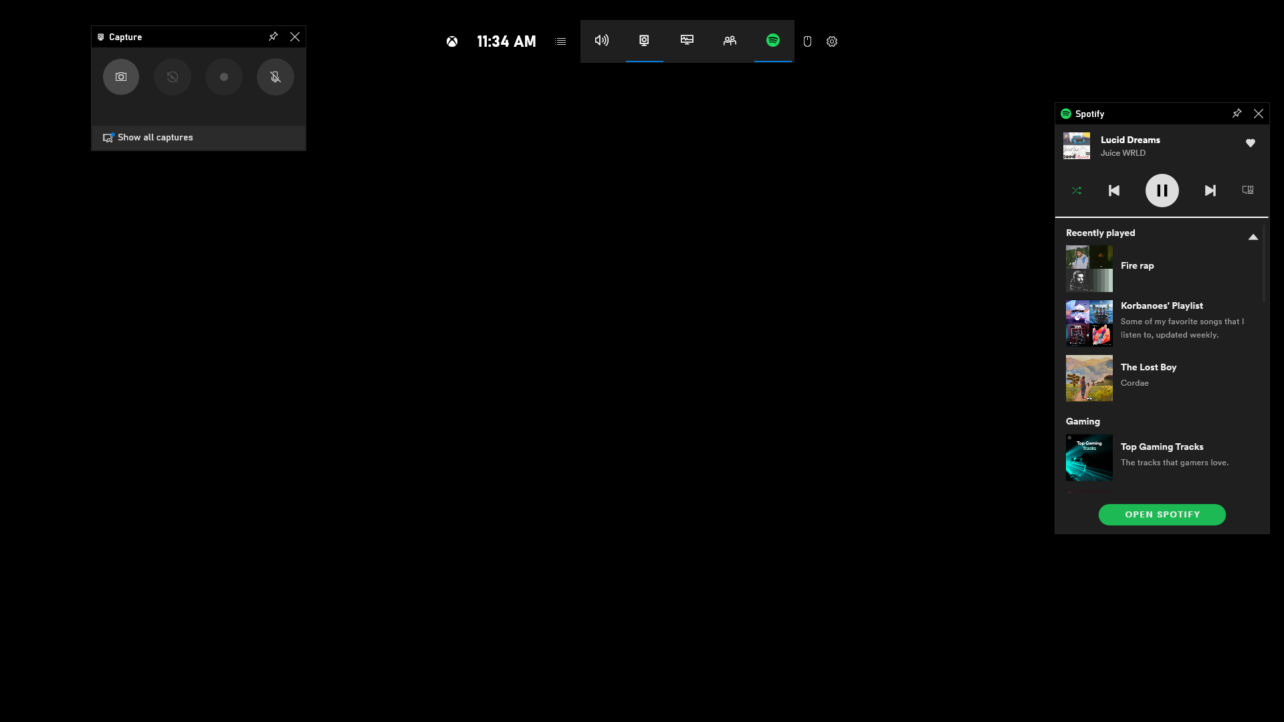Click the screenshot capture icon

pyautogui.click(x=121, y=77)
